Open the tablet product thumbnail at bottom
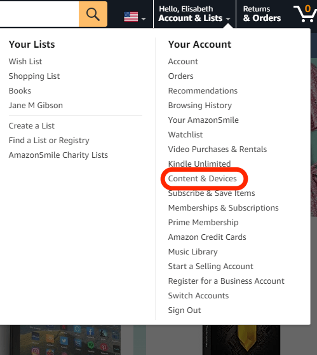Viewport: 317px width, 355px height. (65, 340)
